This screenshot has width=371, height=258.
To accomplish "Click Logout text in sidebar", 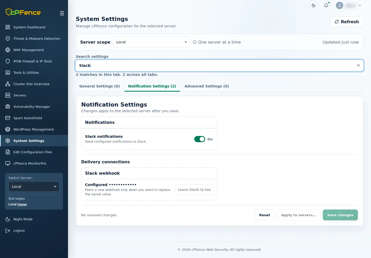I will click(19, 230).
